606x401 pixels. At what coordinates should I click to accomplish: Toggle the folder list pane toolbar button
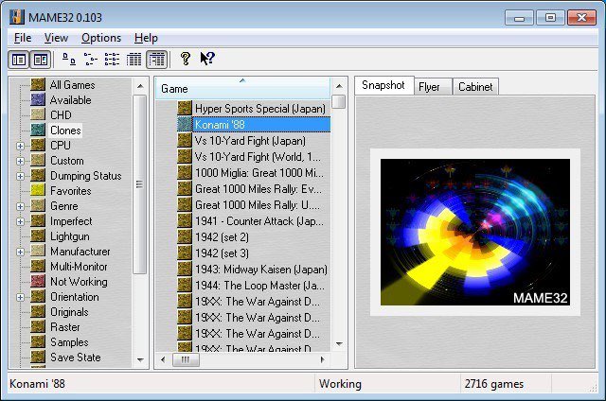(x=19, y=60)
